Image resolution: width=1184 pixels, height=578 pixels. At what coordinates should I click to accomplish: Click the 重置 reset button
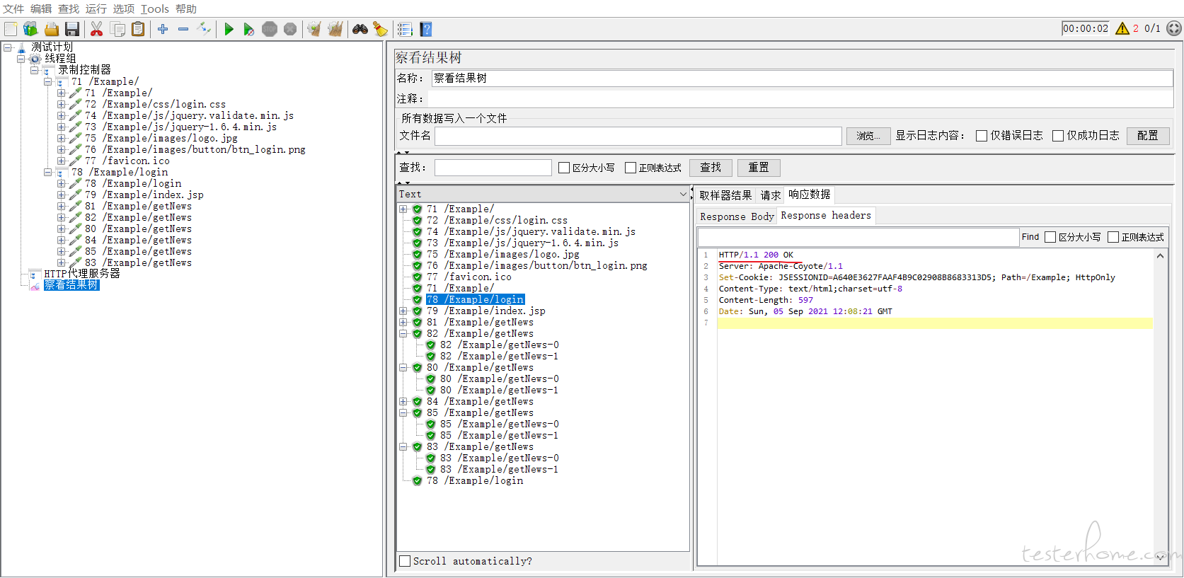point(759,168)
